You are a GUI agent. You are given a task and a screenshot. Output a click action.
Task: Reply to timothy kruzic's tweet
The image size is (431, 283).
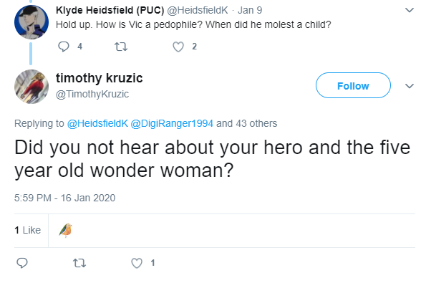click(x=22, y=263)
